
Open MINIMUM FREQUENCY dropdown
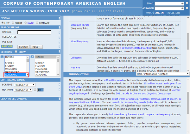pyautogui.click(x=23, y=90)
